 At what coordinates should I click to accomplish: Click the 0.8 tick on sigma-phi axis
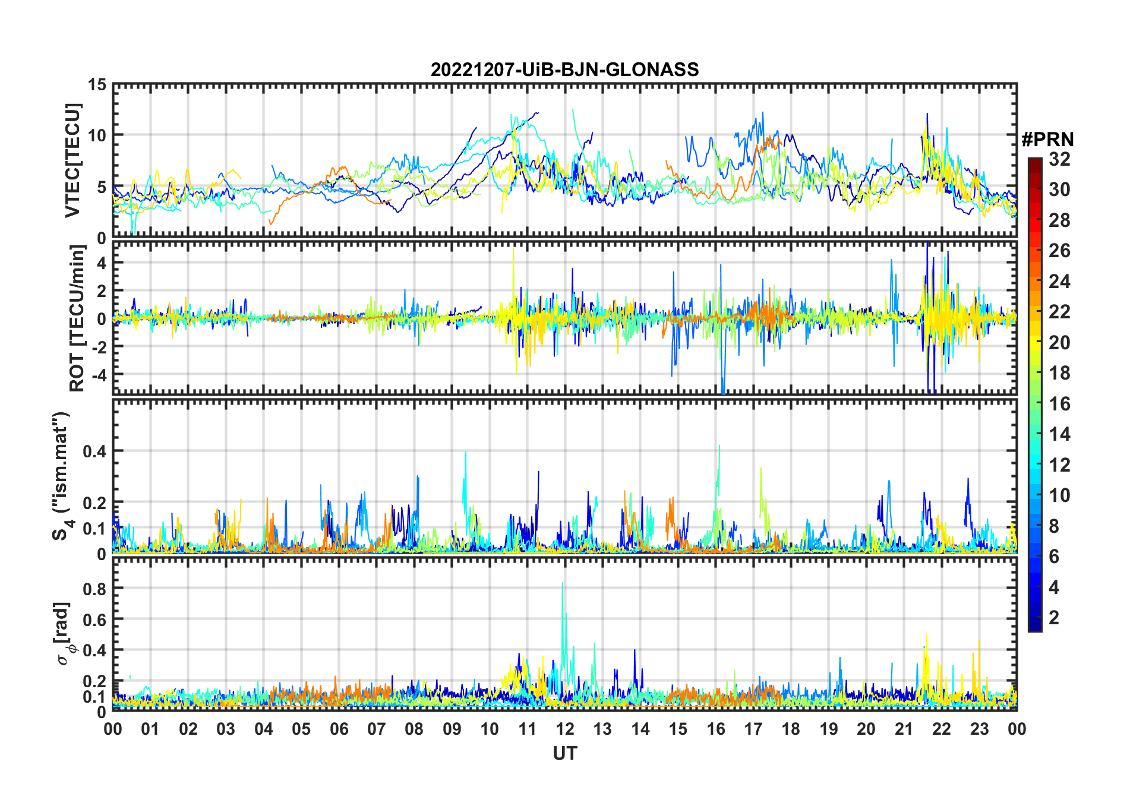pyautogui.click(x=94, y=589)
